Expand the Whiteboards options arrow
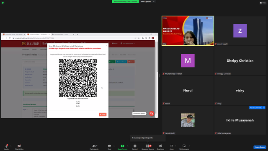Viewport: 268px width, 151px height. [189, 146]
